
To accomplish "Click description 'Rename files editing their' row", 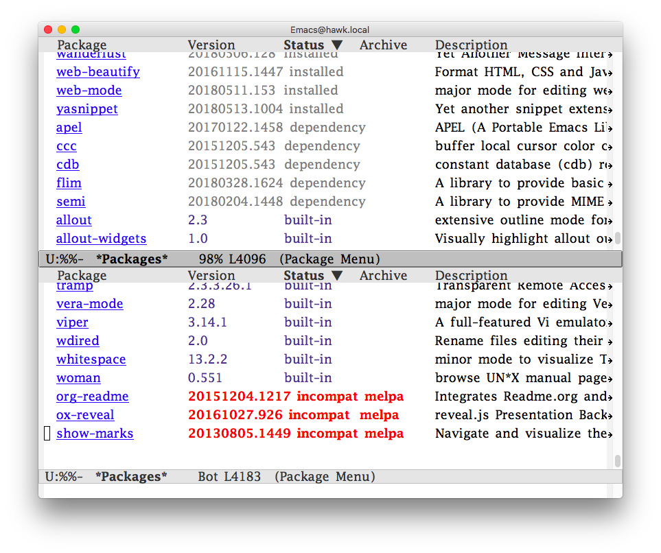I will (x=519, y=340).
